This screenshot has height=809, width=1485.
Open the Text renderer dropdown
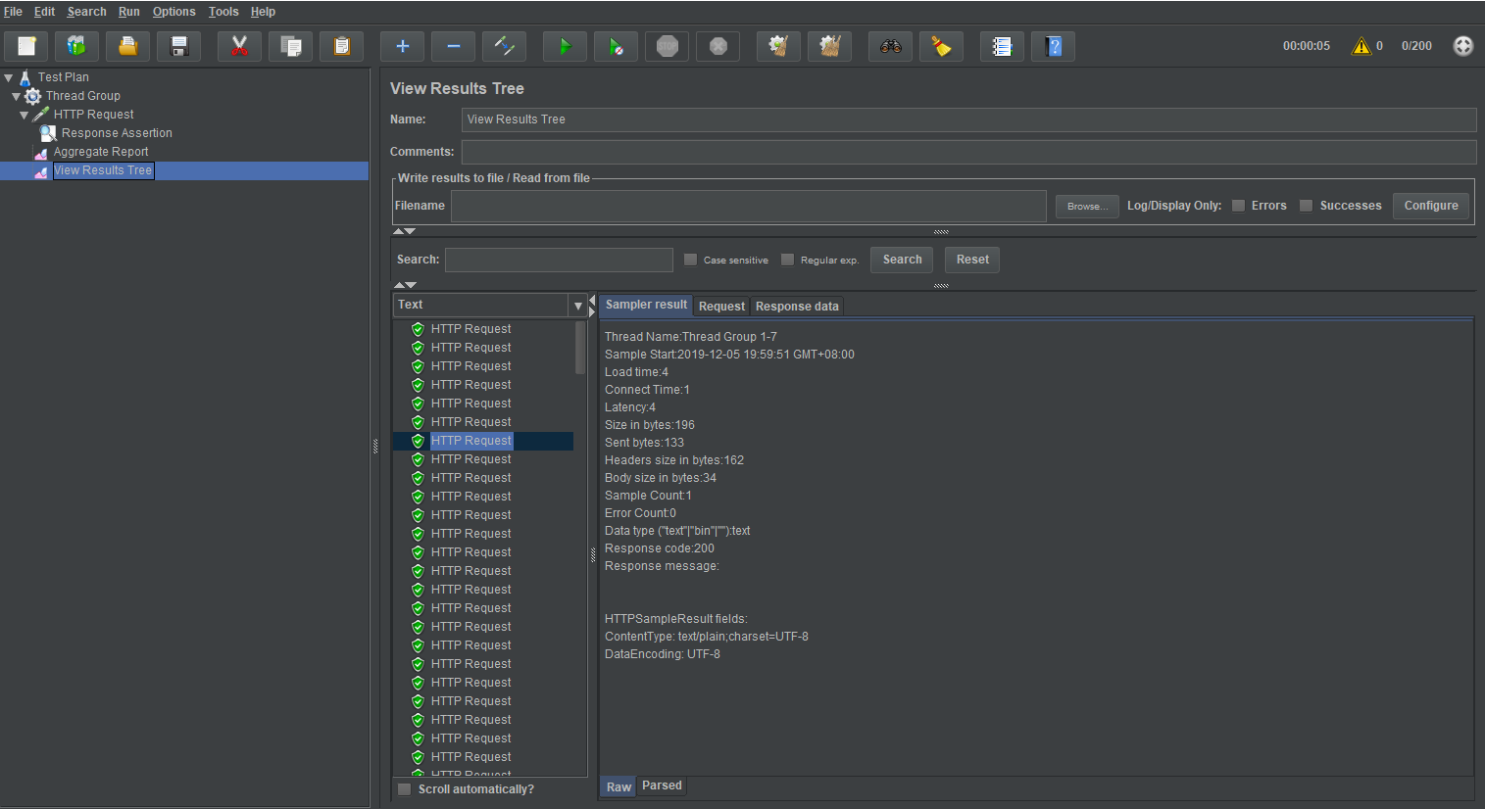click(577, 306)
